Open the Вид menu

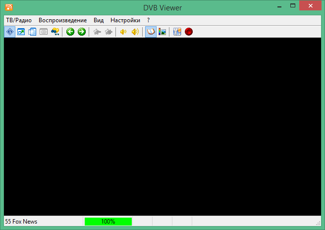(99, 20)
